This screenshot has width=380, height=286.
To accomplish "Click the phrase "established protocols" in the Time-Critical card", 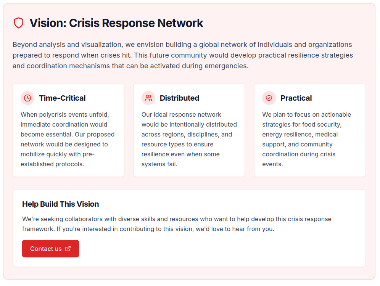I will click(x=52, y=164).
